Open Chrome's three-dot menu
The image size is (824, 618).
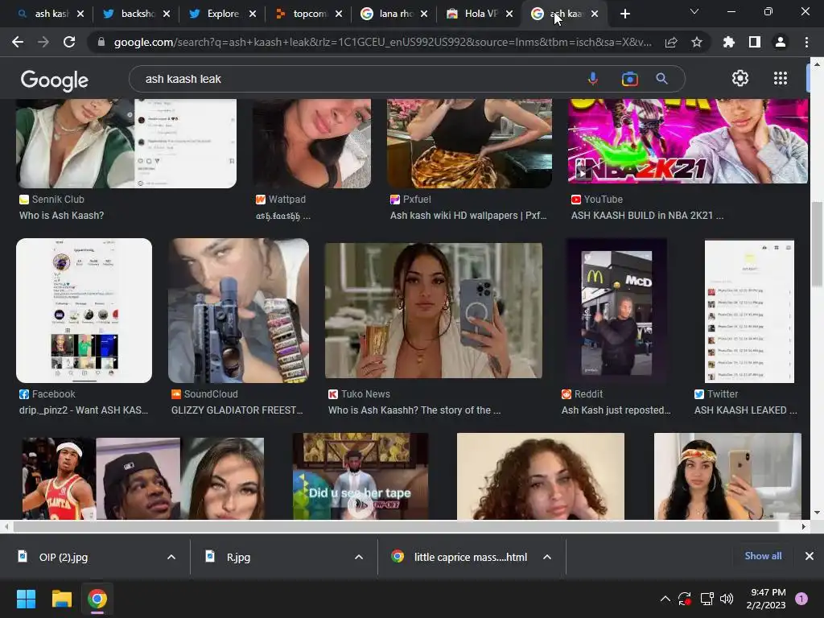point(806,42)
